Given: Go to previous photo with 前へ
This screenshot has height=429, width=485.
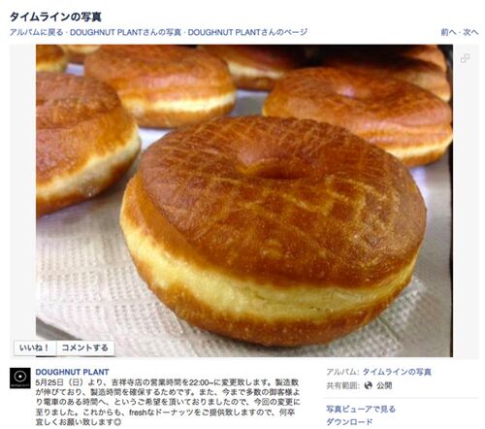Looking at the screenshot, I should 448,32.
